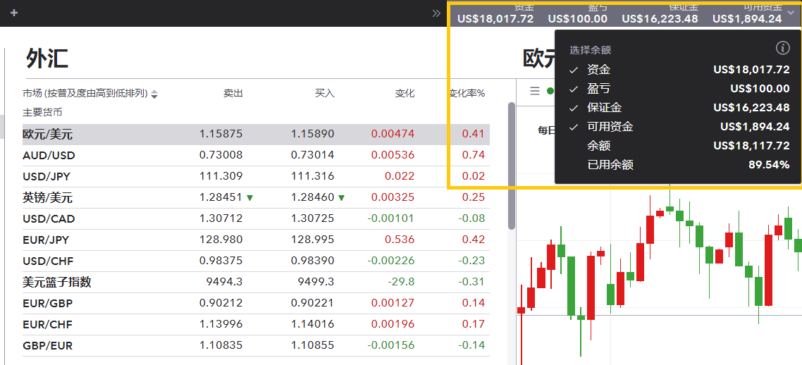
Task: Toggle 资金 balance option
Action: (679, 70)
